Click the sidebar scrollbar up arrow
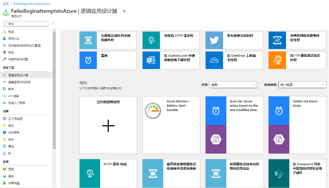This screenshot has width=329, height=188. [x=54, y=30]
